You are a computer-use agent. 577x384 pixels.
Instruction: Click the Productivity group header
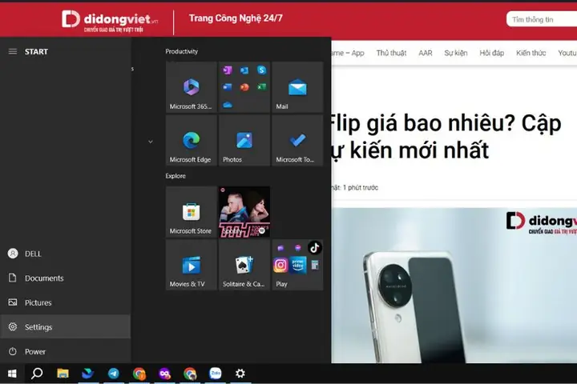pos(181,51)
